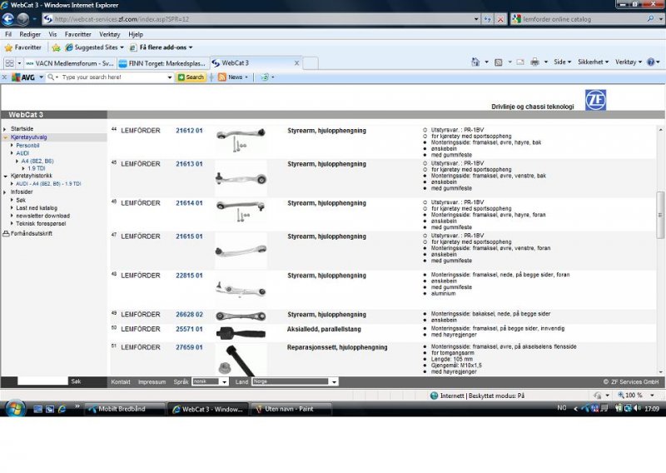Click the ZF logo in the page header
Screen dimensions: 666x473
tap(595, 100)
